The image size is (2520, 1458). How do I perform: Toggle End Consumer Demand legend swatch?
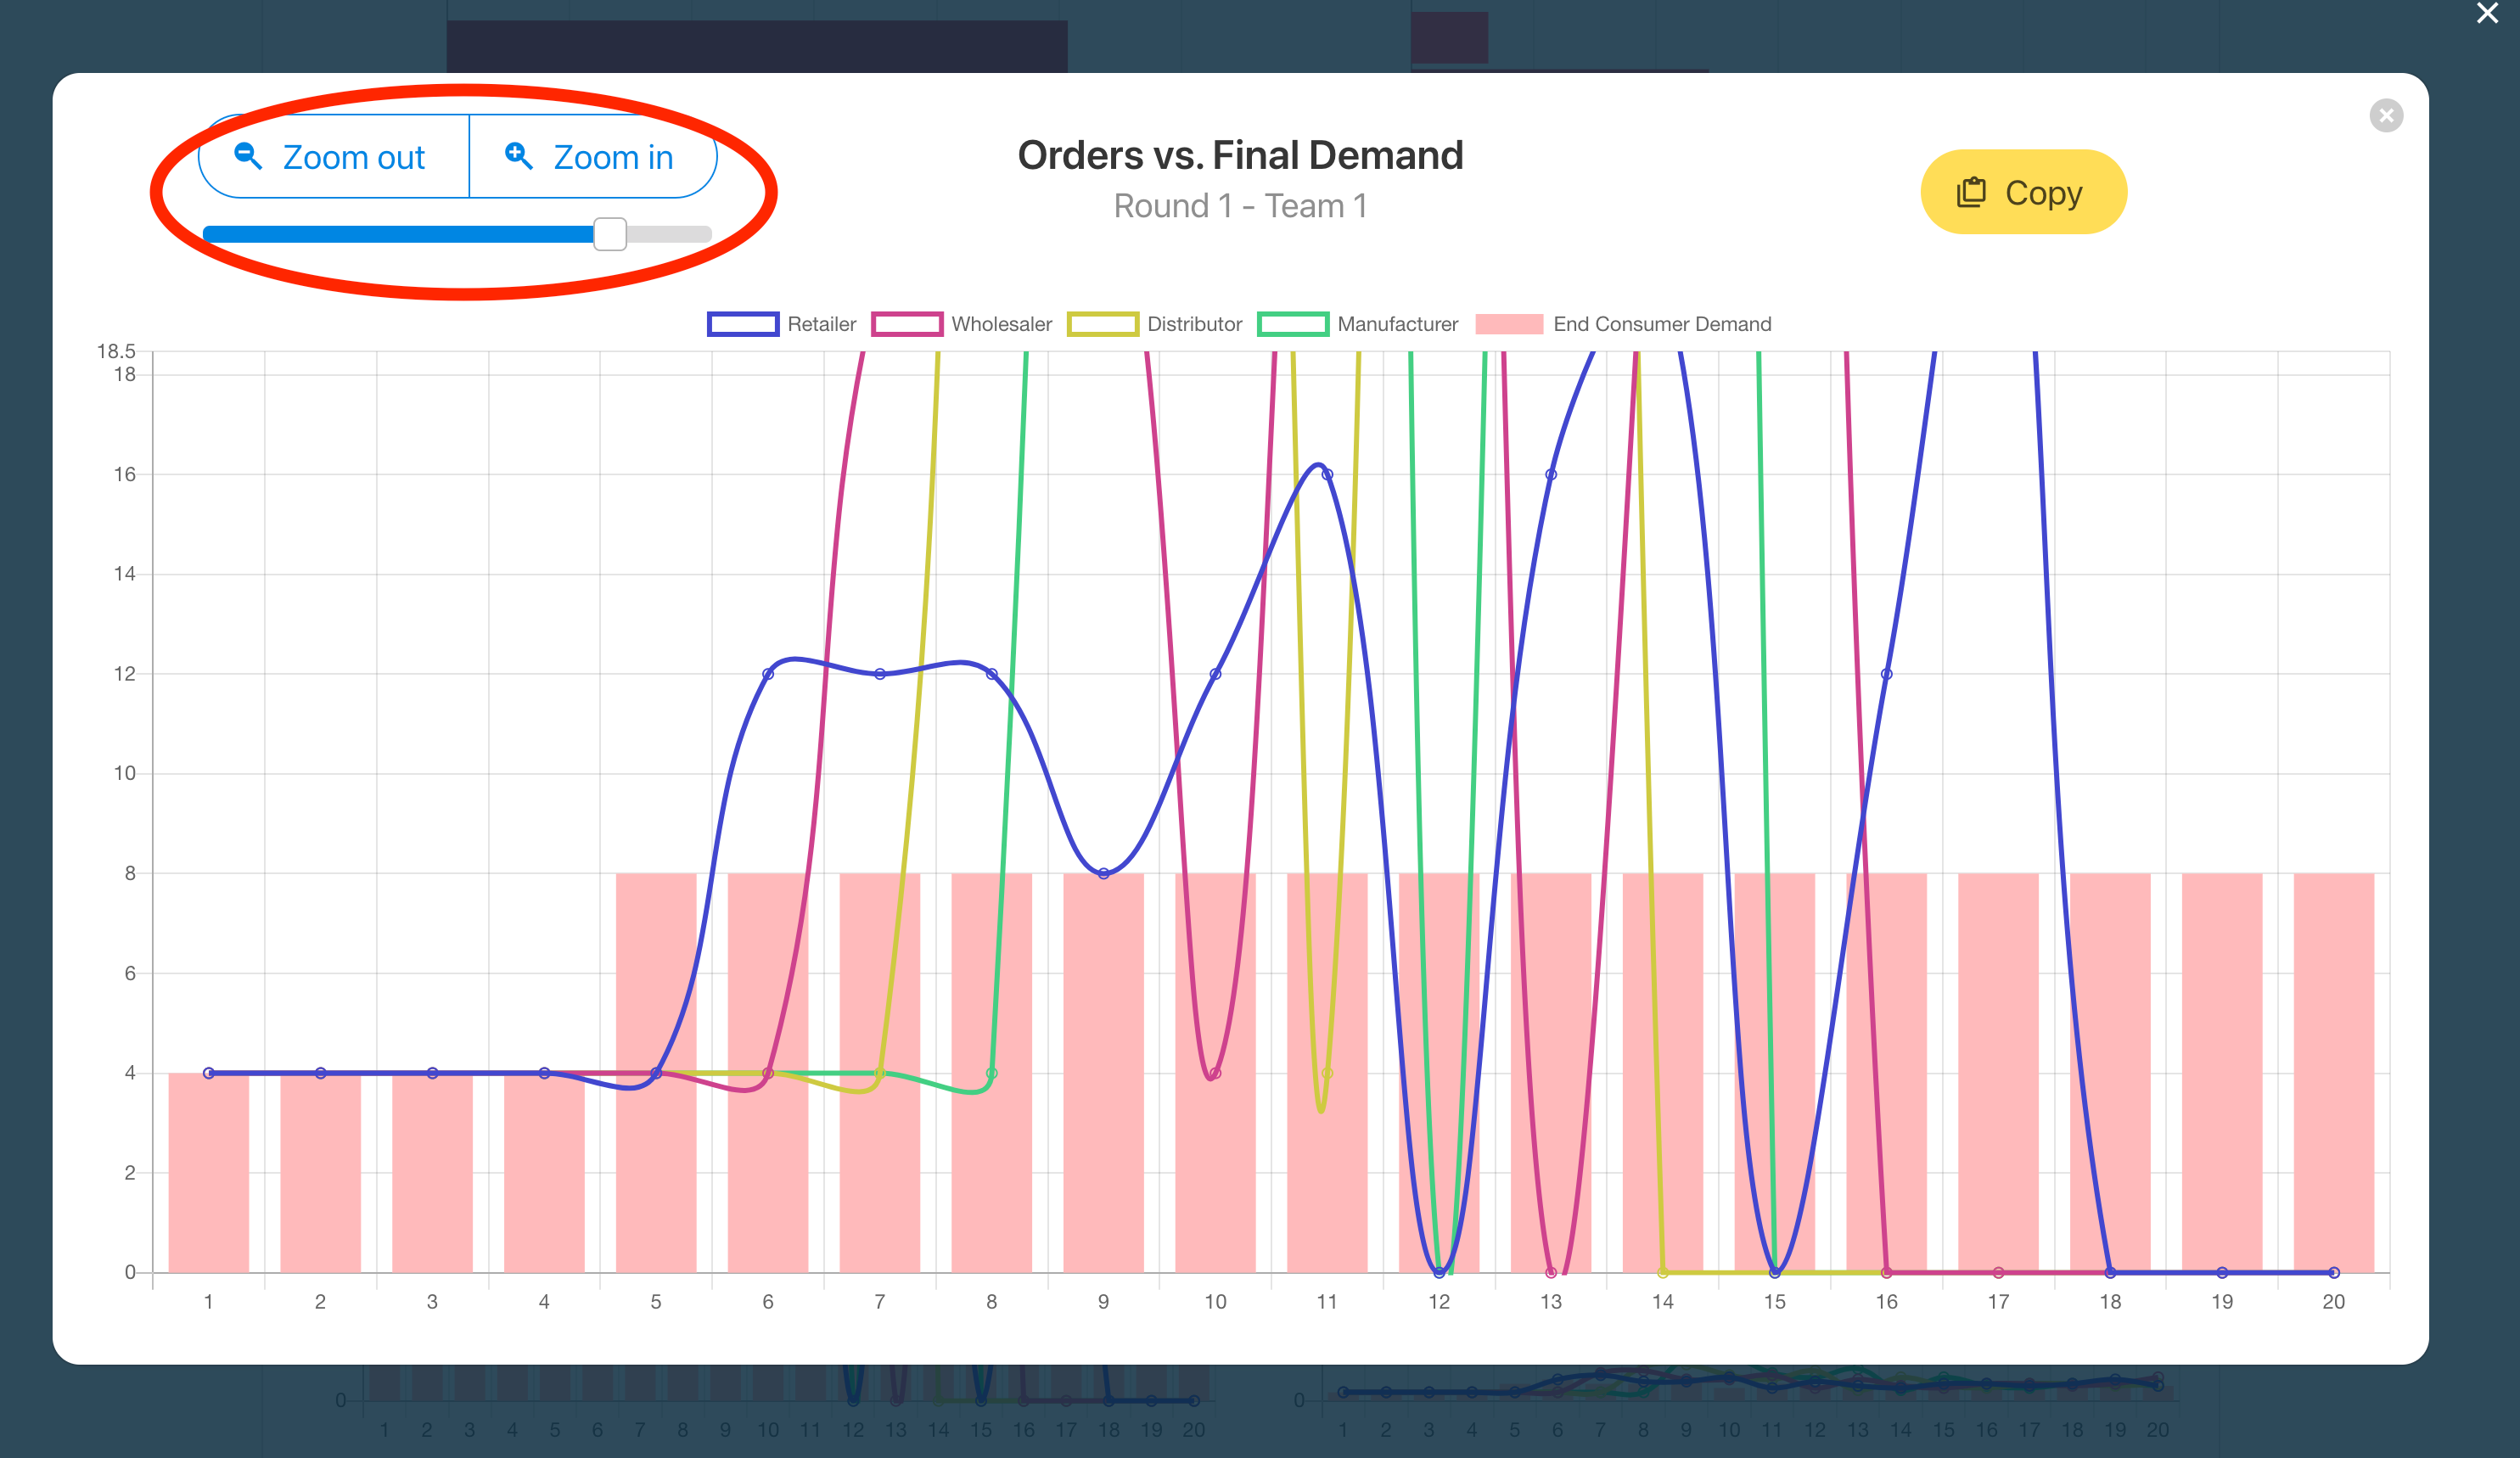1509,324
